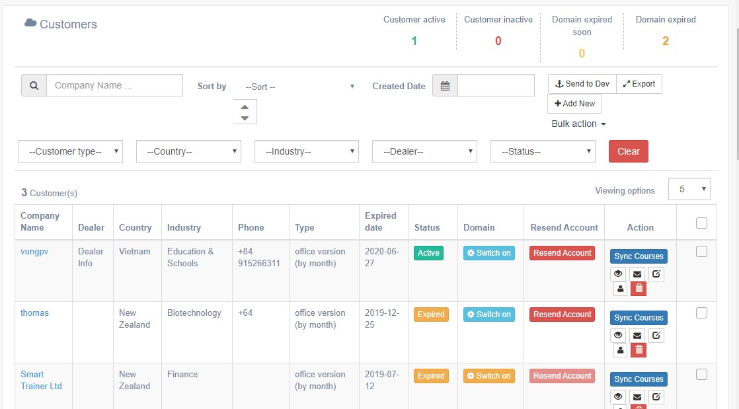This screenshot has height=409, width=739.
Task: Change the Viewing options page size dropdown
Action: (689, 189)
